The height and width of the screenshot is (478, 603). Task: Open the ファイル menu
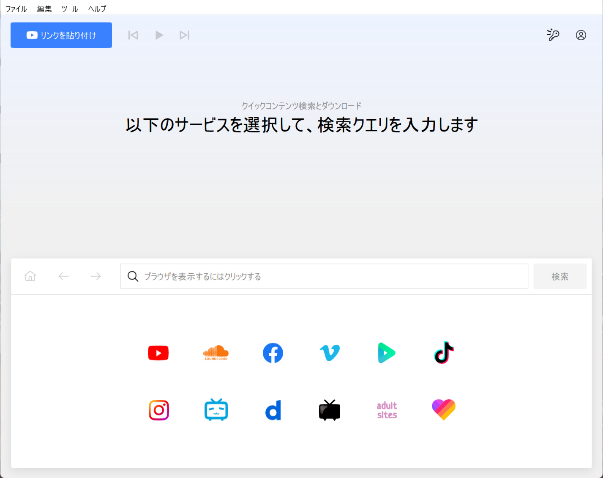pos(16,9)
